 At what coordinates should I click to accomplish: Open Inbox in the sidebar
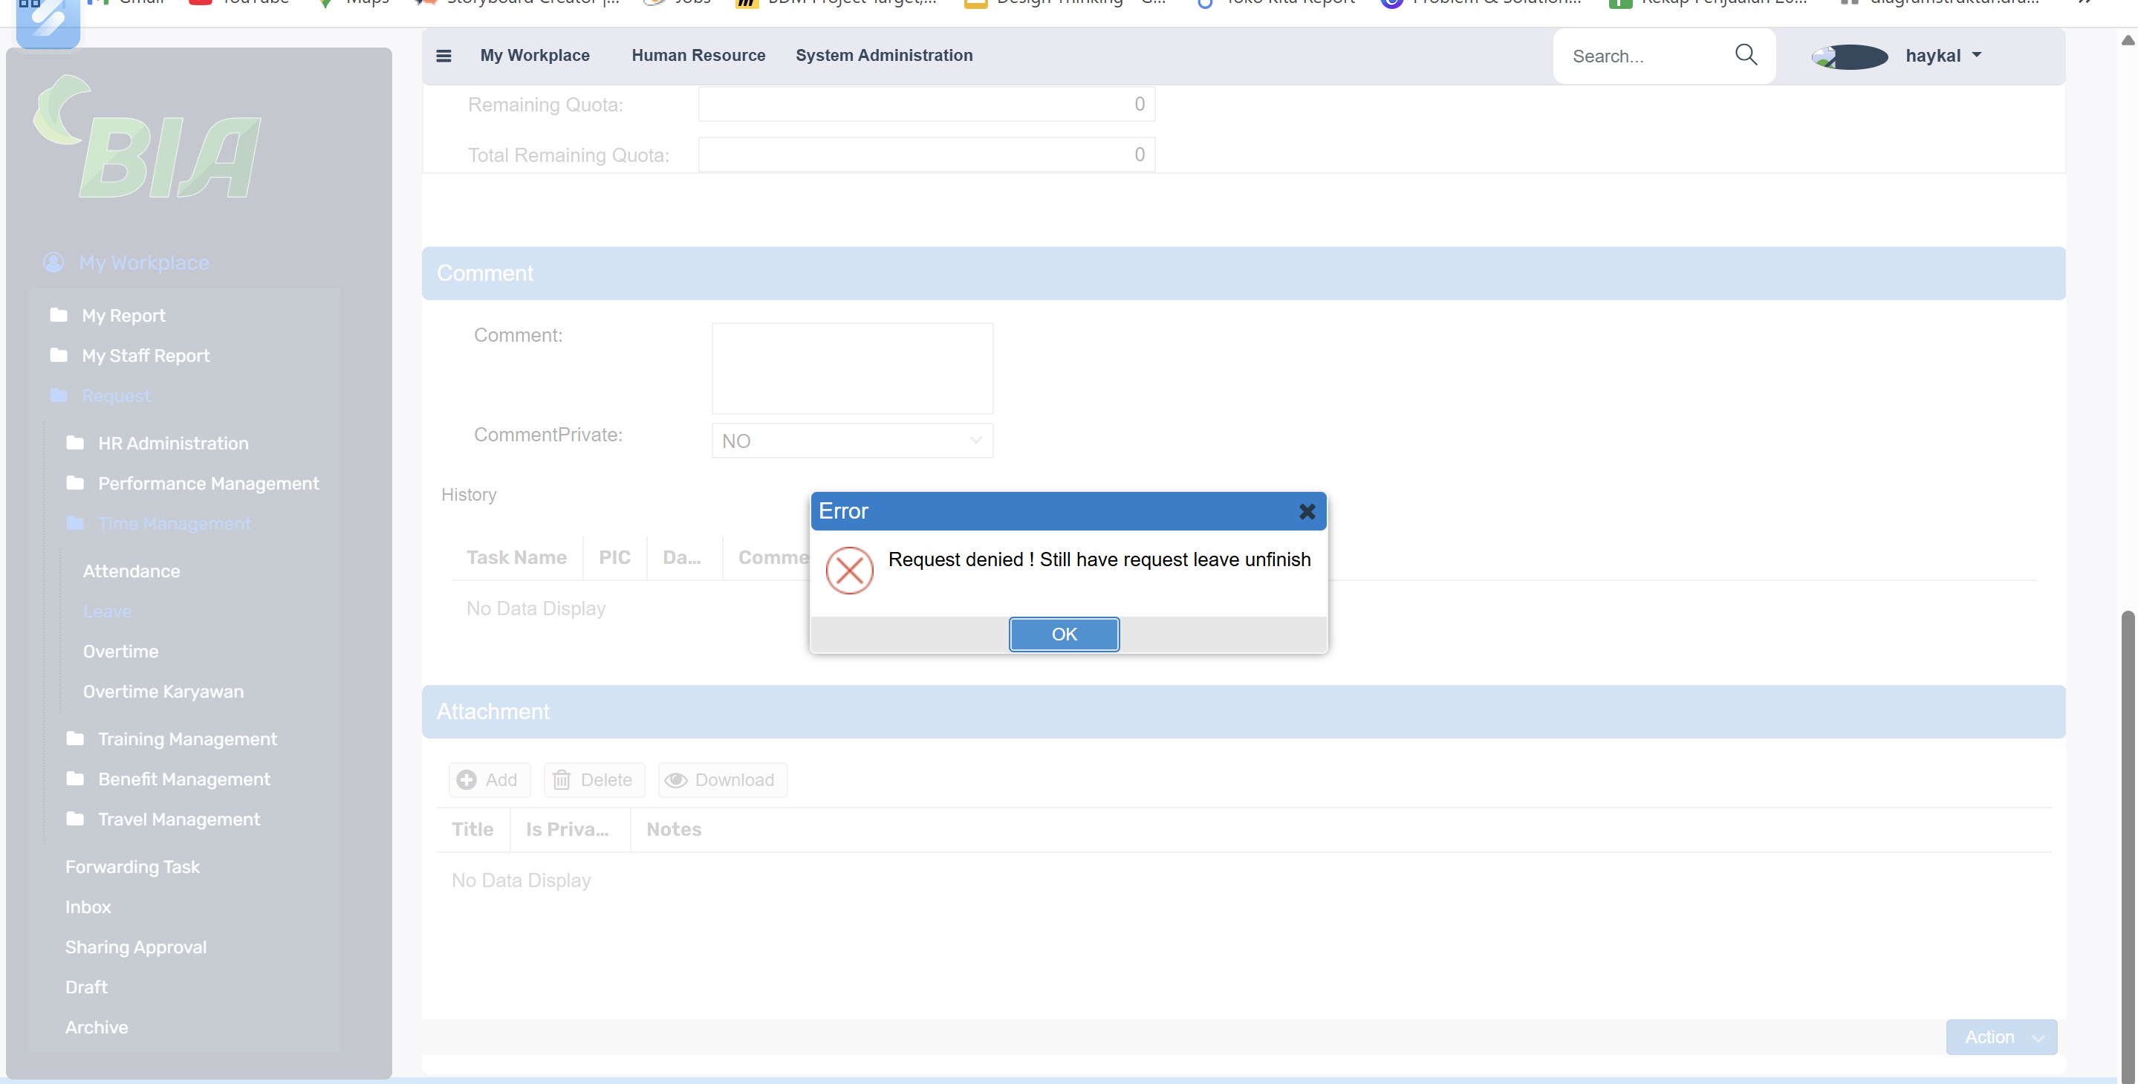(x=88, y=906)
